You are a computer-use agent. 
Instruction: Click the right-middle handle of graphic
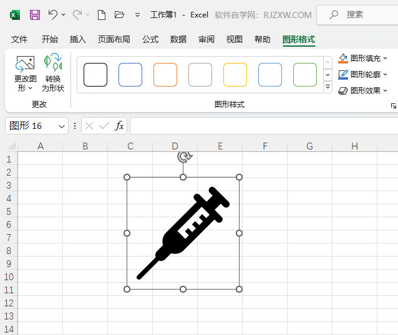click(239, 233)
